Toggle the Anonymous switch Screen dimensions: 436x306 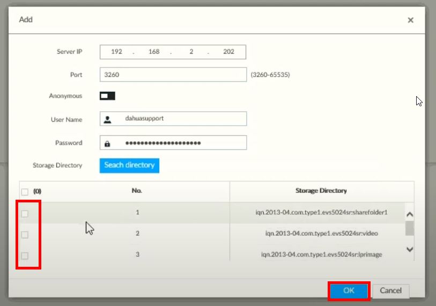(107, 96)
